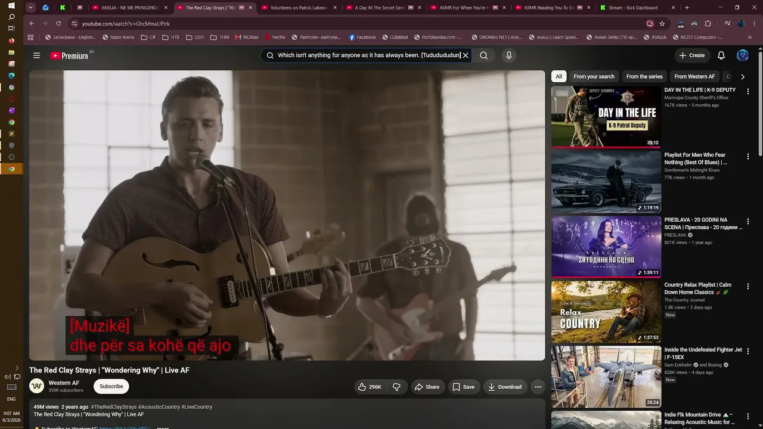
Task: Open the bookmarks apps grid icon
Action: tap(31, 37)
